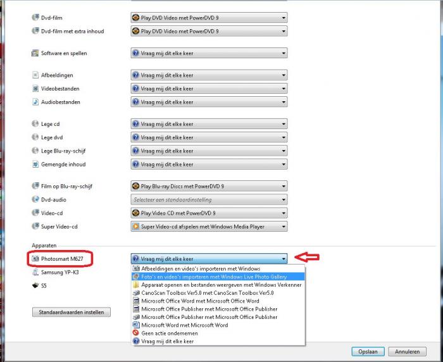Click the Afbeeldingen picture icon
This screenshot has height=362, width=443.
click(x=35, y=75)
